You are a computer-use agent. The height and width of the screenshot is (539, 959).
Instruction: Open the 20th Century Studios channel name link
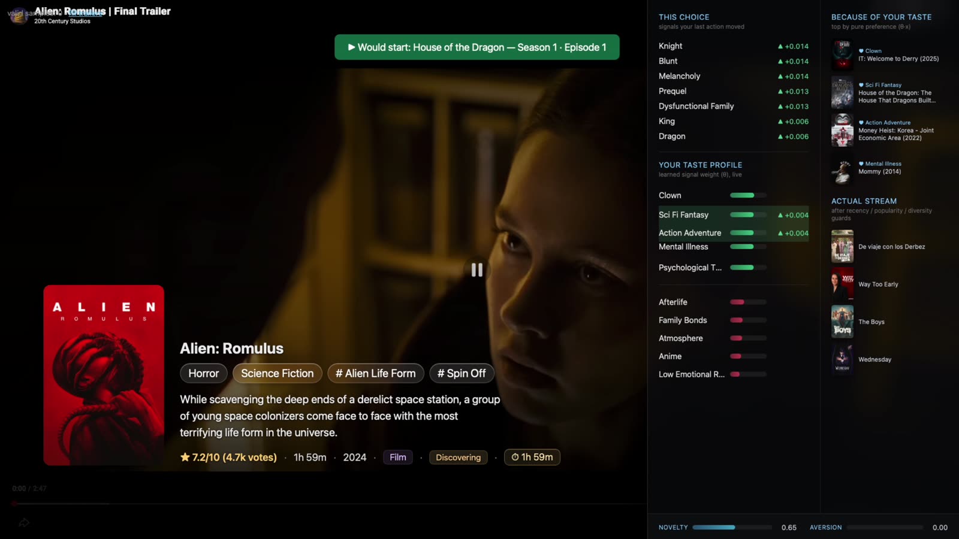(x=62, y=21)
